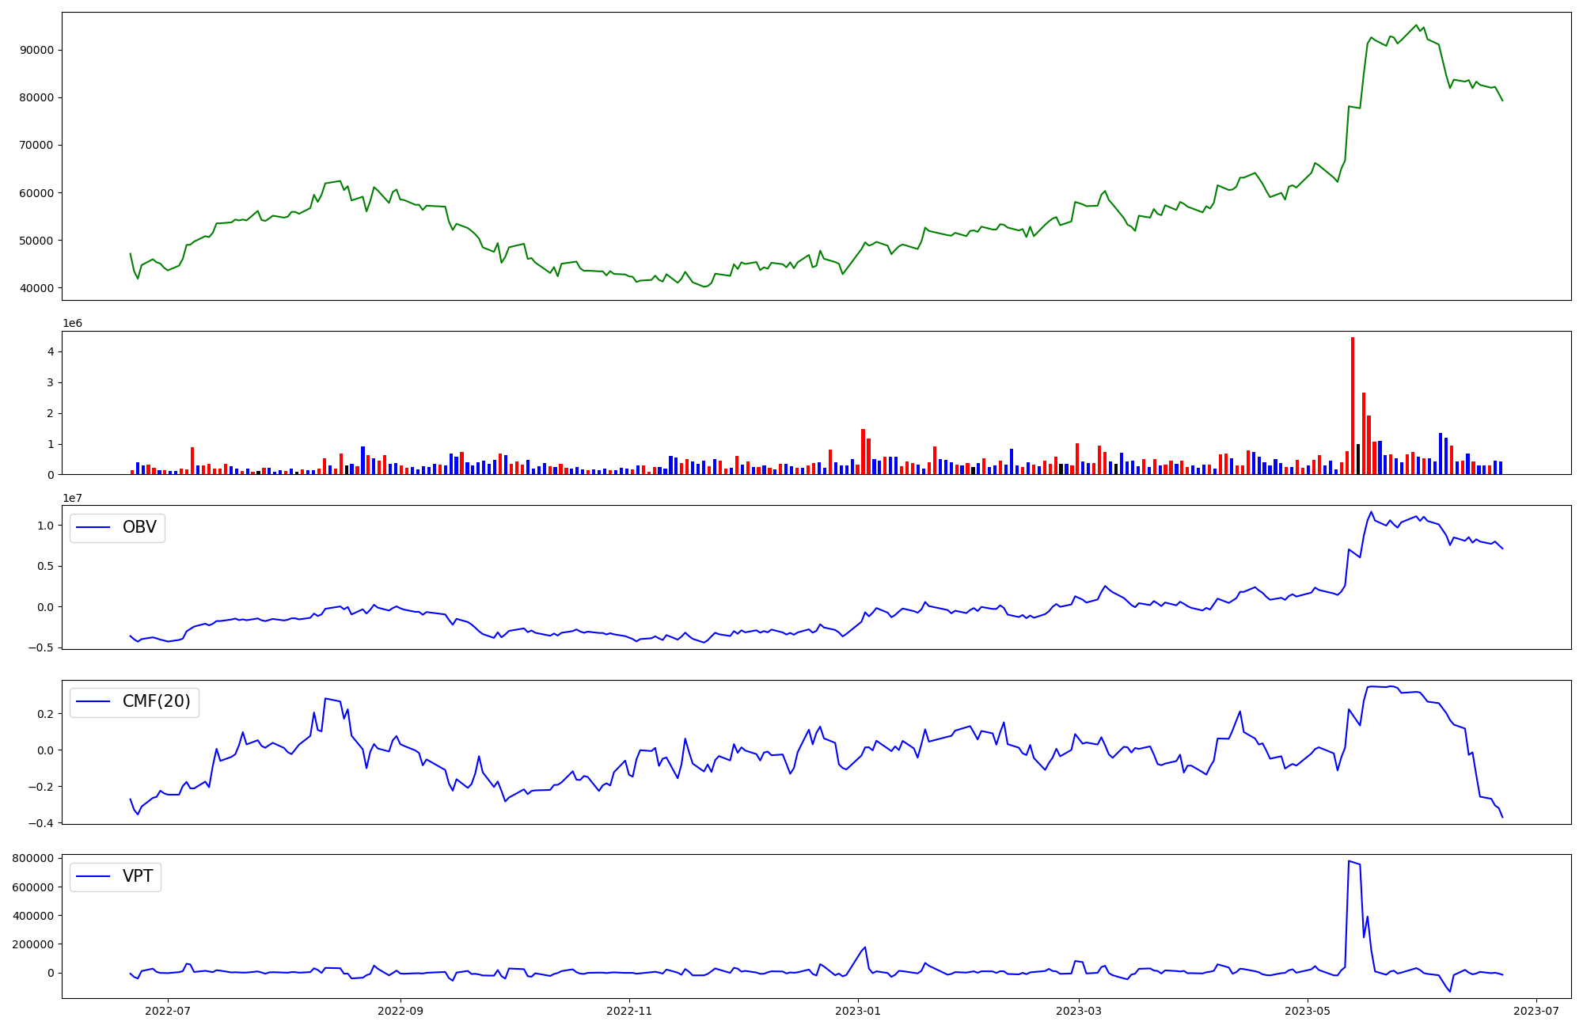Image resolution: width=1583 pixels, height=1029 pixels.
Task: Click the 1e7 multiplier above OBV chart
Action: pyautogui.click(x=73, y=498)
